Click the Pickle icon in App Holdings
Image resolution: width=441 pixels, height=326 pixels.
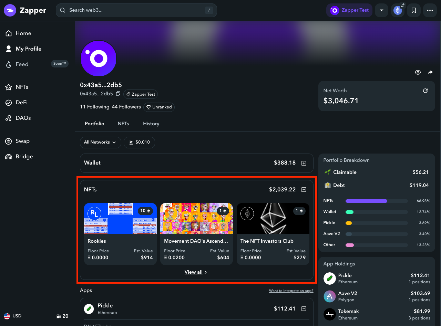coord(330,278)
